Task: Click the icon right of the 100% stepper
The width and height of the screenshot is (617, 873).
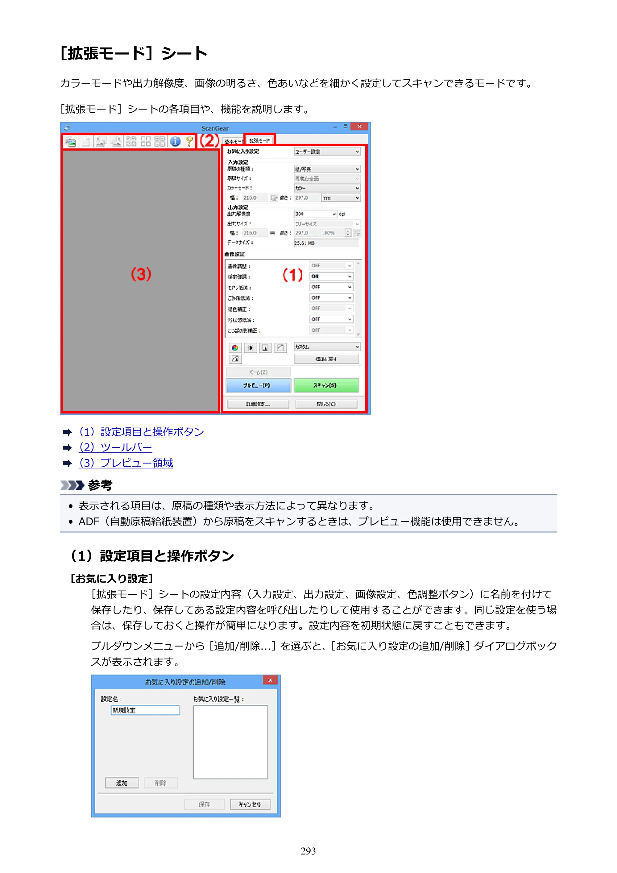Action: point(357,233)
